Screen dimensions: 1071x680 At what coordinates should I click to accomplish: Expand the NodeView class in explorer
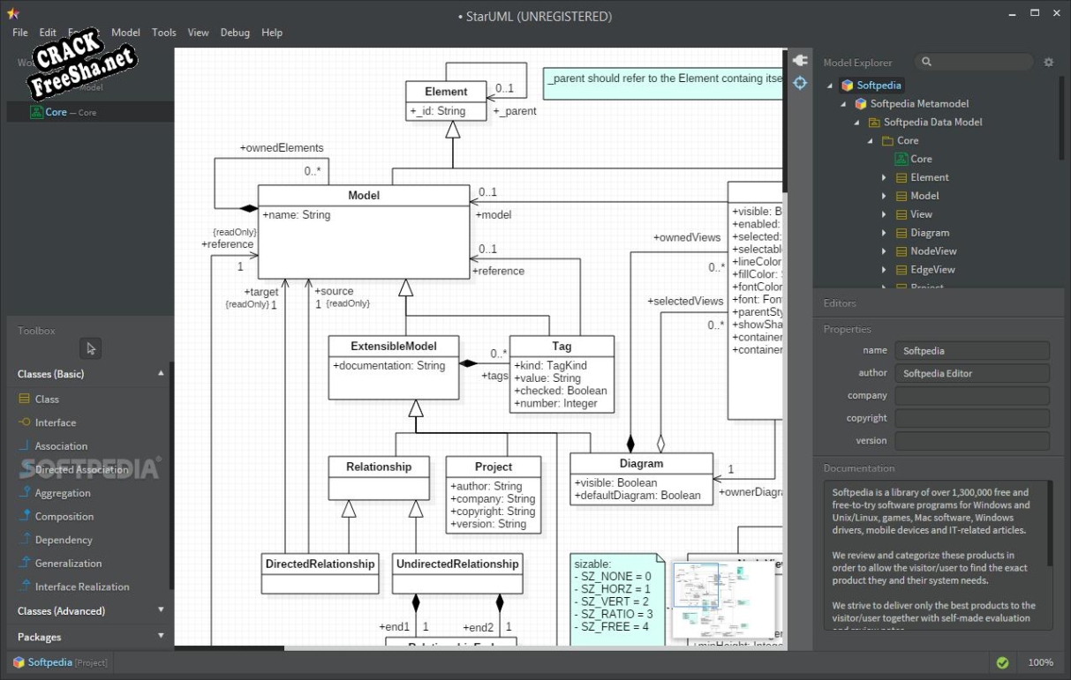(884, 251)
